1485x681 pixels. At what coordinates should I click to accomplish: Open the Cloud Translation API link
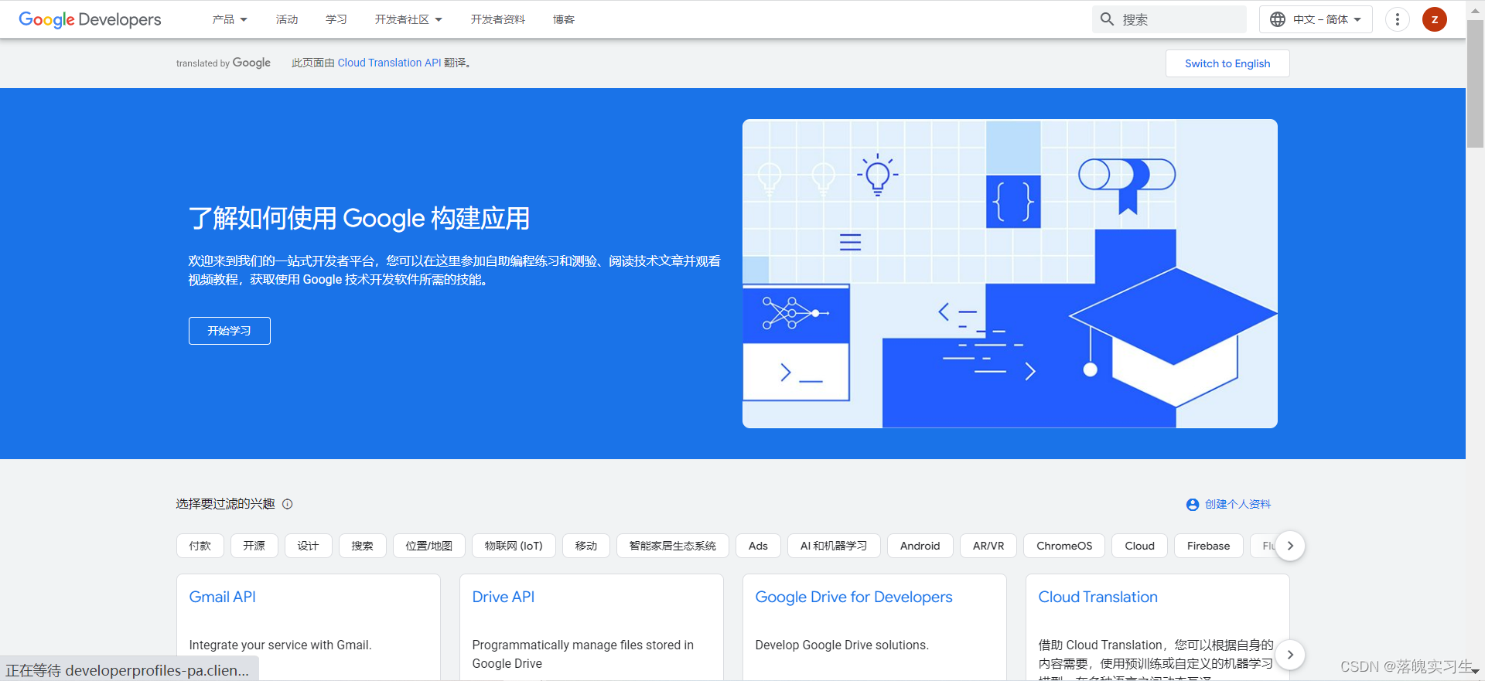[389, 63]
